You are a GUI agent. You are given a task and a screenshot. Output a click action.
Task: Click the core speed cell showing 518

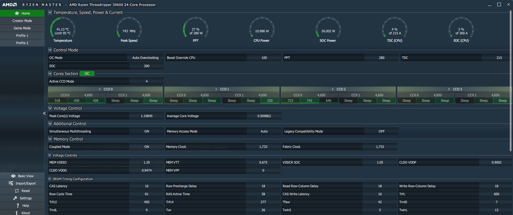point(57,101)
